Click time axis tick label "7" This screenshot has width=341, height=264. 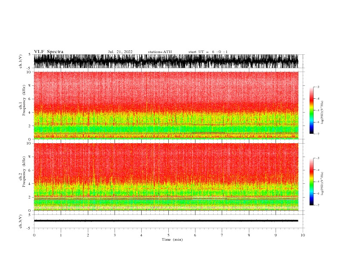tap(222, 235)
